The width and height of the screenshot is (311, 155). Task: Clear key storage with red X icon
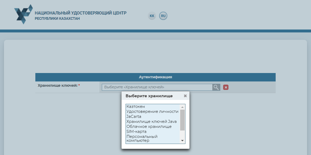coord(226,87)
